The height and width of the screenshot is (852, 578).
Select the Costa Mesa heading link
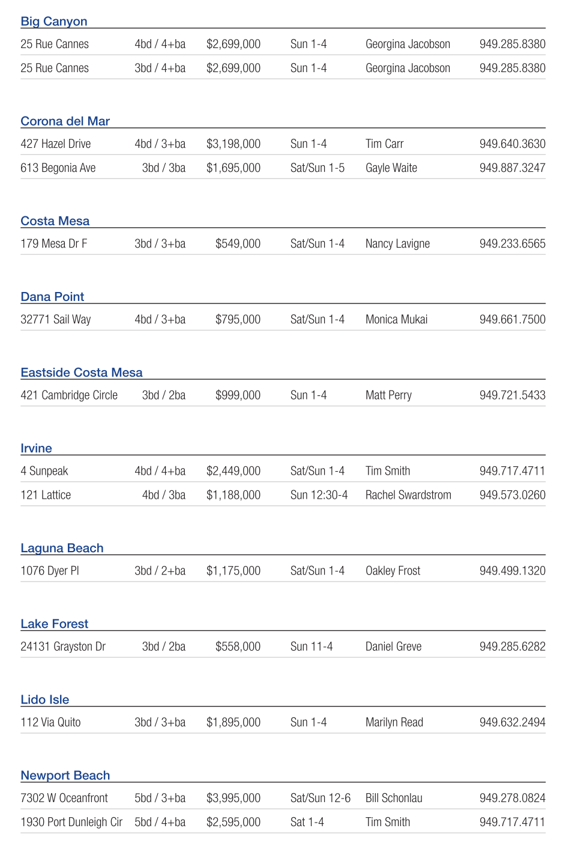tap(55, 221)
